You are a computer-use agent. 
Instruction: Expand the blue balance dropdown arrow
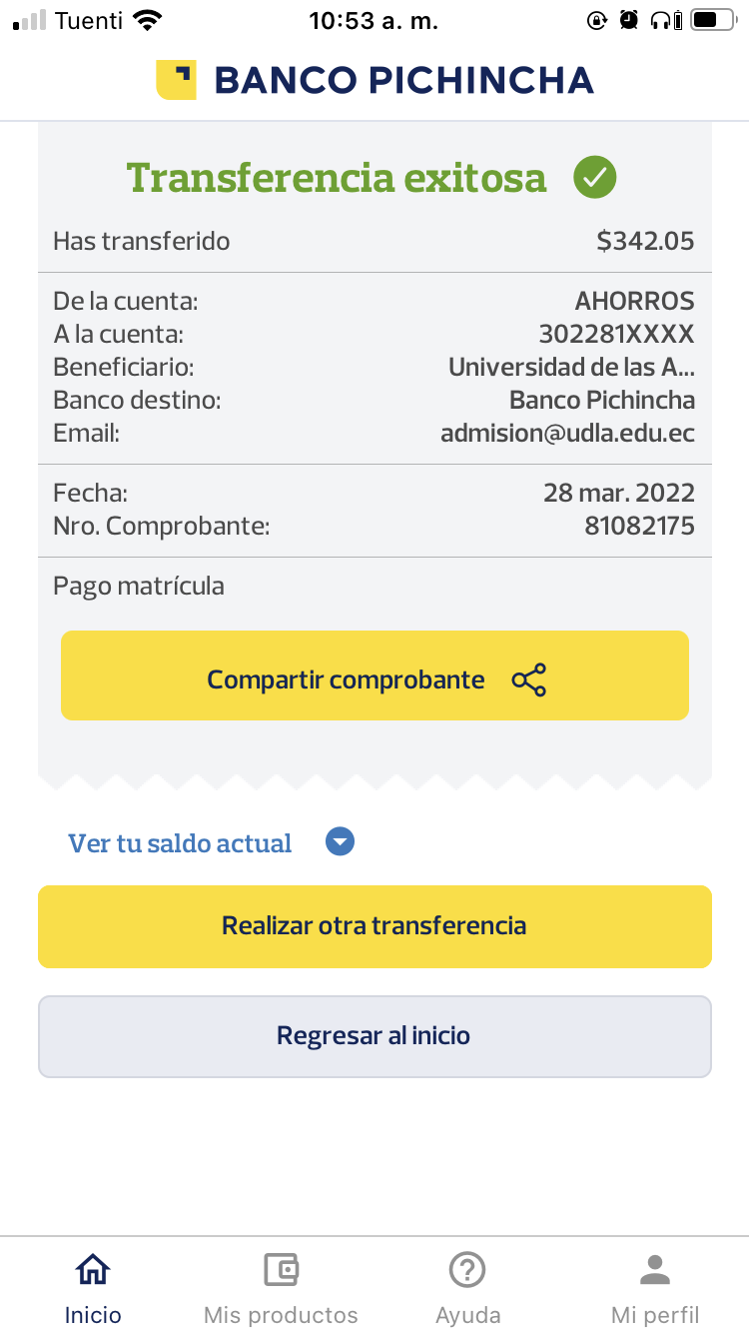pyautogui.click(x=341, y=843)
